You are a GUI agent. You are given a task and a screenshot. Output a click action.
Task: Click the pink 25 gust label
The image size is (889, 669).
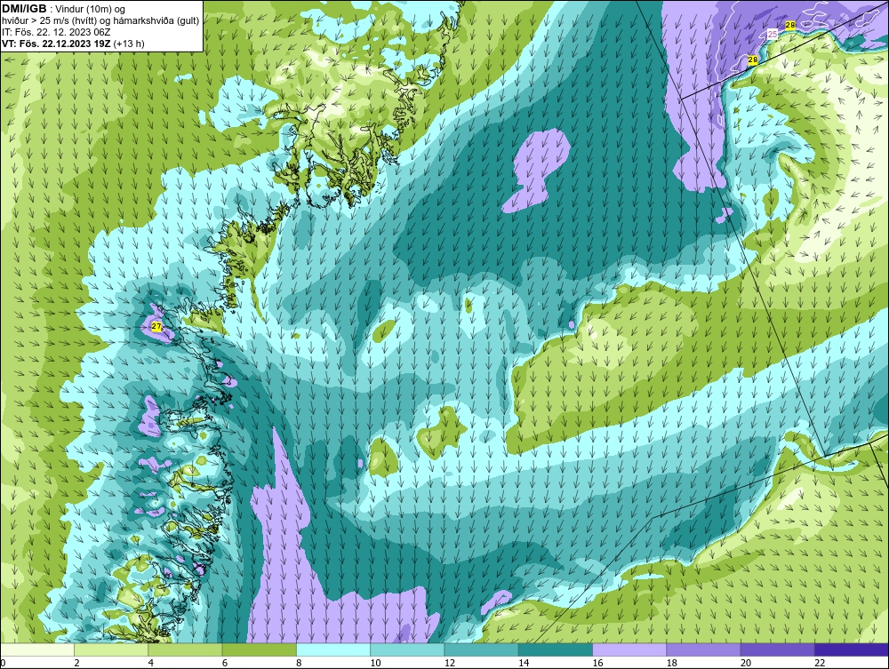point(773,35)
